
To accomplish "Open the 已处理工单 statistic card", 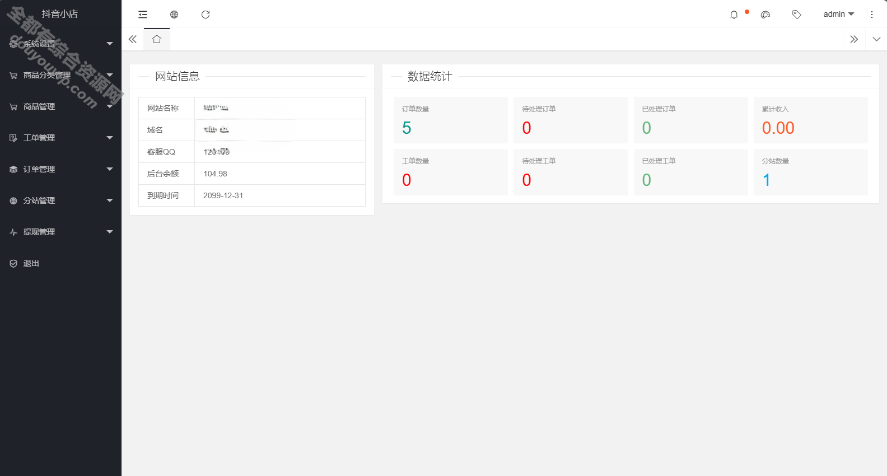I will pyautogui.click(x=690, y=172).
